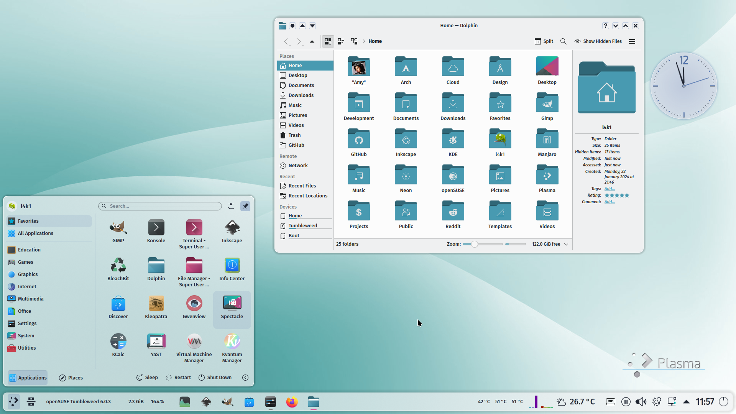Screen dimensions: 736x414
Task: Switch Dolphin to details tree view mode
Action: pos(354,41)
